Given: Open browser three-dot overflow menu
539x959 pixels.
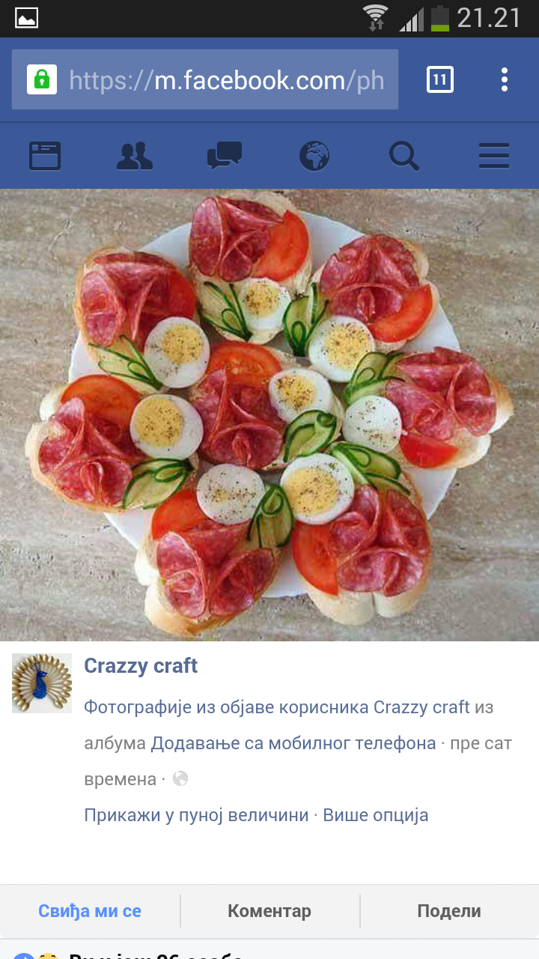Looking at the screenshot, I should click(505, 79).
